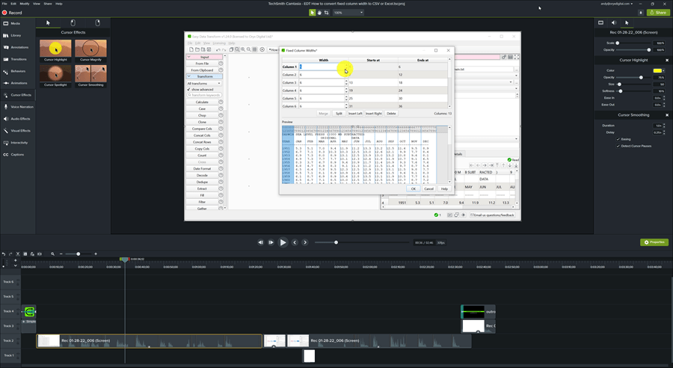
Task: Toggle the Easing checkbox
Action: coord(618,138)
